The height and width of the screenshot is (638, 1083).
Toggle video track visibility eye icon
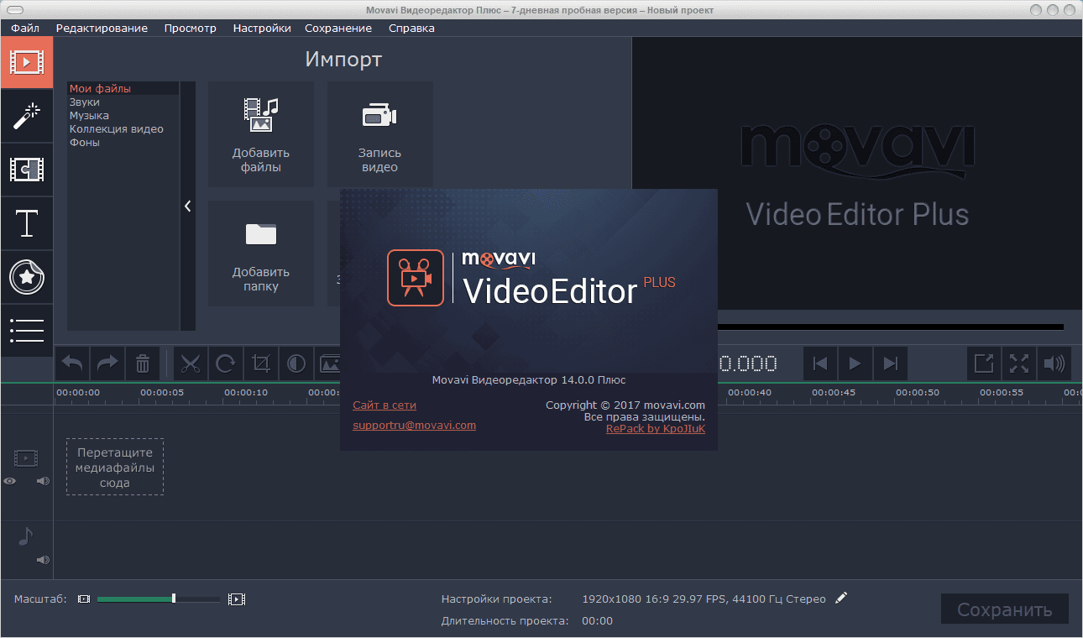(x=10, y=481)
